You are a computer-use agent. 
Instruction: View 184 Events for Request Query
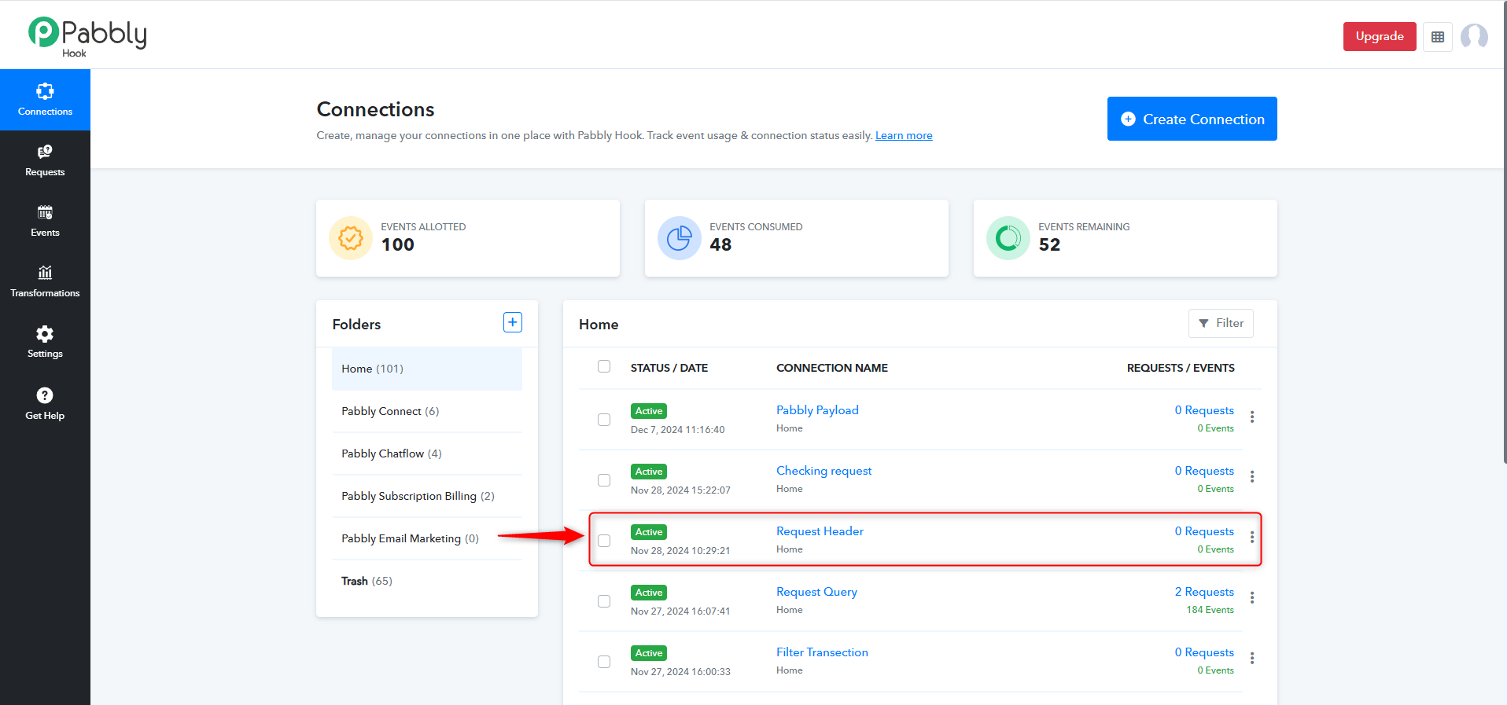[1210, 610]
